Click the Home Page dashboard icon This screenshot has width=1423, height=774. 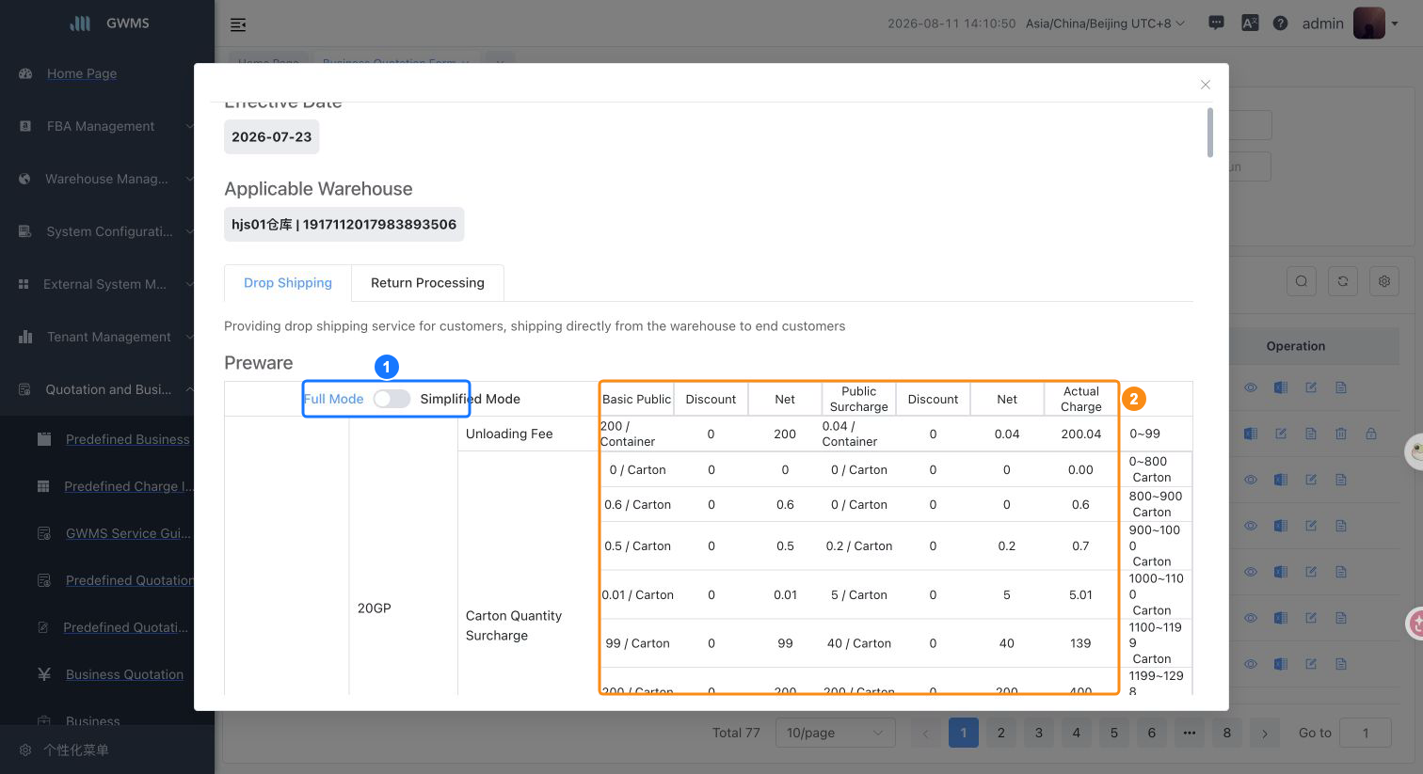click(x=25, y=73)
